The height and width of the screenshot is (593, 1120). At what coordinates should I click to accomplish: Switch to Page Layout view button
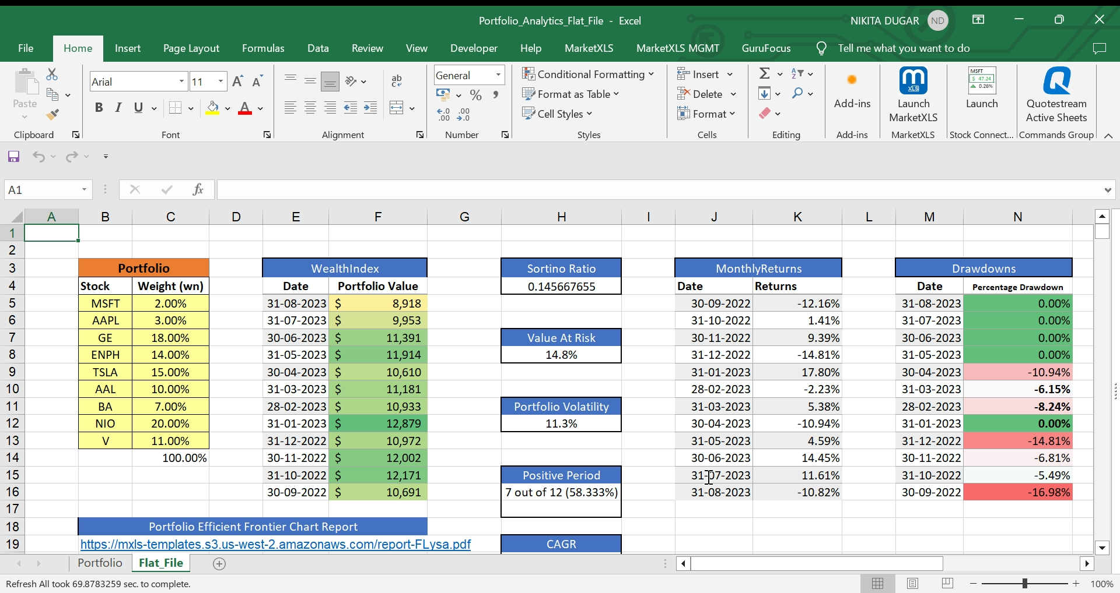click(913, 584)
